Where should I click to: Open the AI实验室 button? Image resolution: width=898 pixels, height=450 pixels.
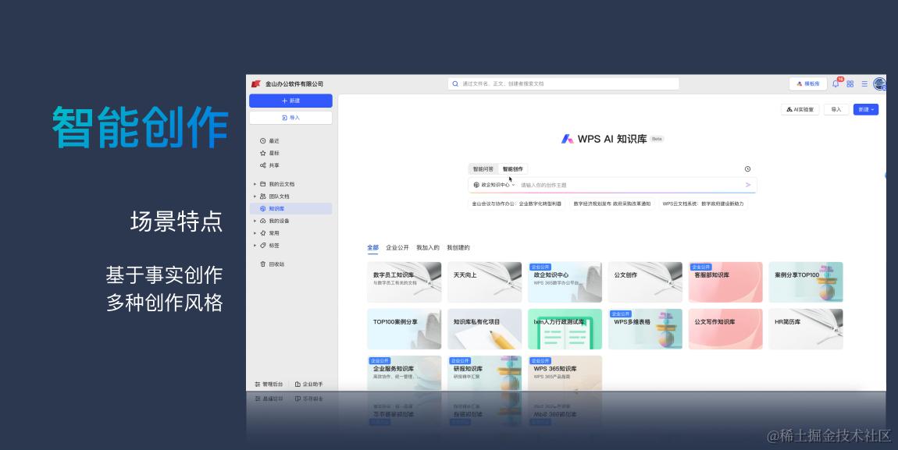point(800,109)
